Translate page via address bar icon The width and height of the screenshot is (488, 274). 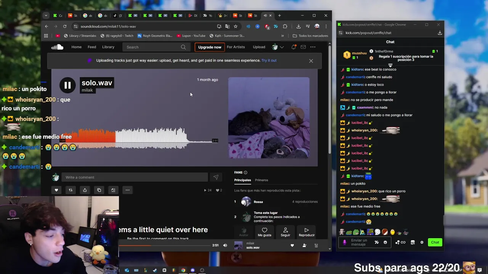[227, 26]
